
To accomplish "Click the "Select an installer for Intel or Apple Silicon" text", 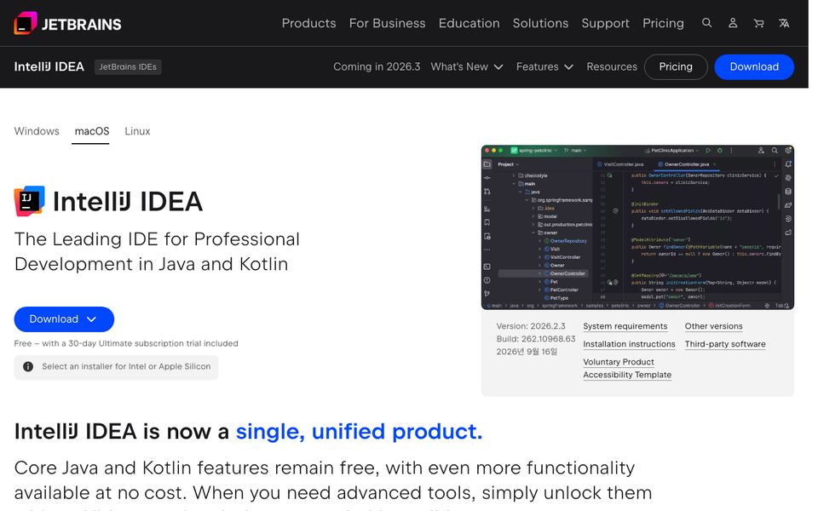I will (126, 366).
